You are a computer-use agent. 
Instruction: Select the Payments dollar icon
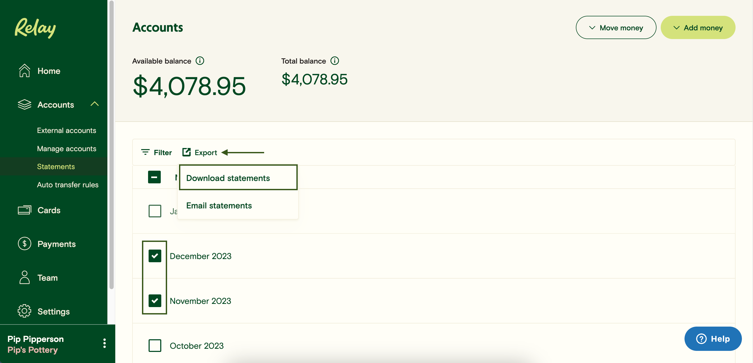(x=25, y=244)
